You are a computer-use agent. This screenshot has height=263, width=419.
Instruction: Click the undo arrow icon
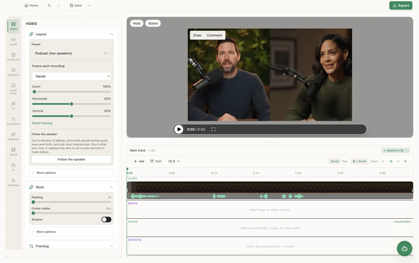[x=49, y=5]
